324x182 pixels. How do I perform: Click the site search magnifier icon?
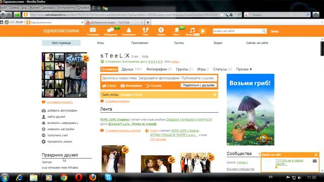click(264, 31)
